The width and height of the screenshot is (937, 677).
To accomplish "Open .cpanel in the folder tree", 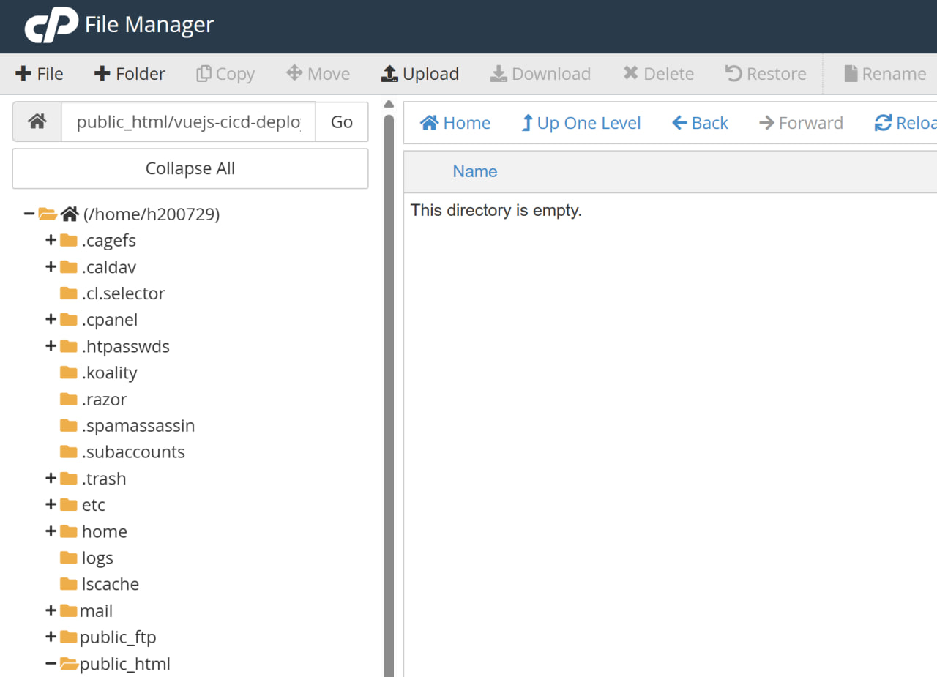I will [x=110, y=319].
